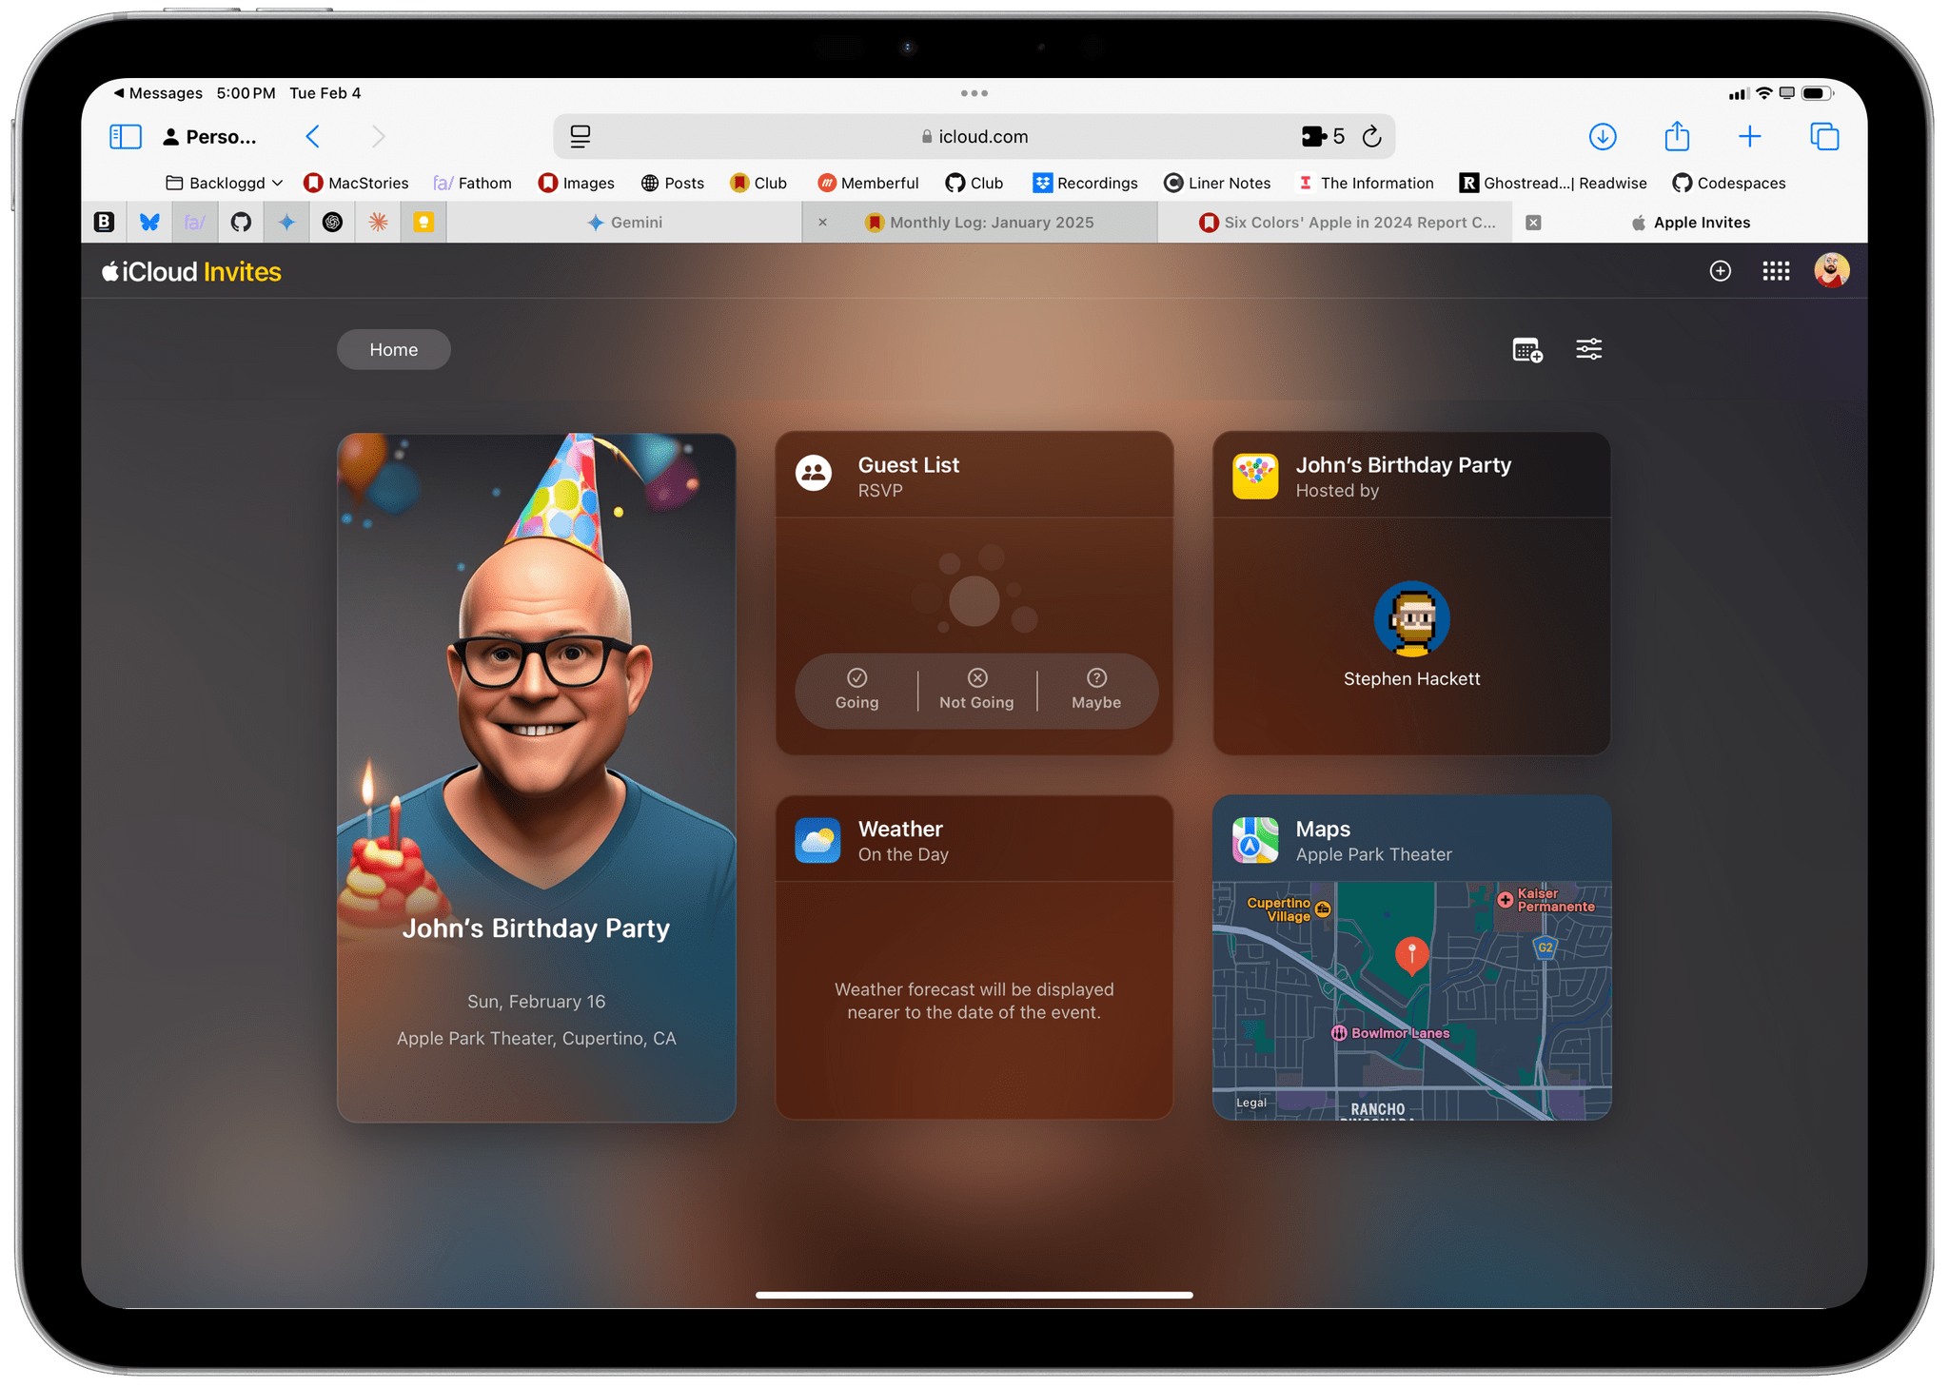Open the GitHub pinned tab

pos(241,223)
